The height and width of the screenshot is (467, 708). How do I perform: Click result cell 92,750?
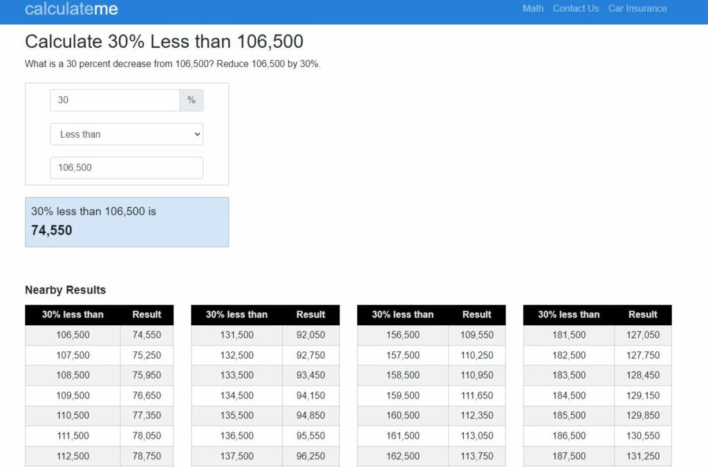tap(310, 356)
